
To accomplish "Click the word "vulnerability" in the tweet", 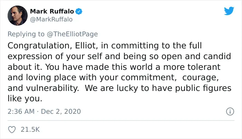I will pyautogui.click(x=52, y=88).
